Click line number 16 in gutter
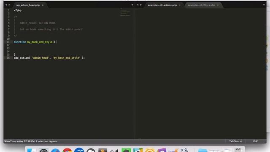The height and width of the screenshot is (152, 270). pos(8,58)
